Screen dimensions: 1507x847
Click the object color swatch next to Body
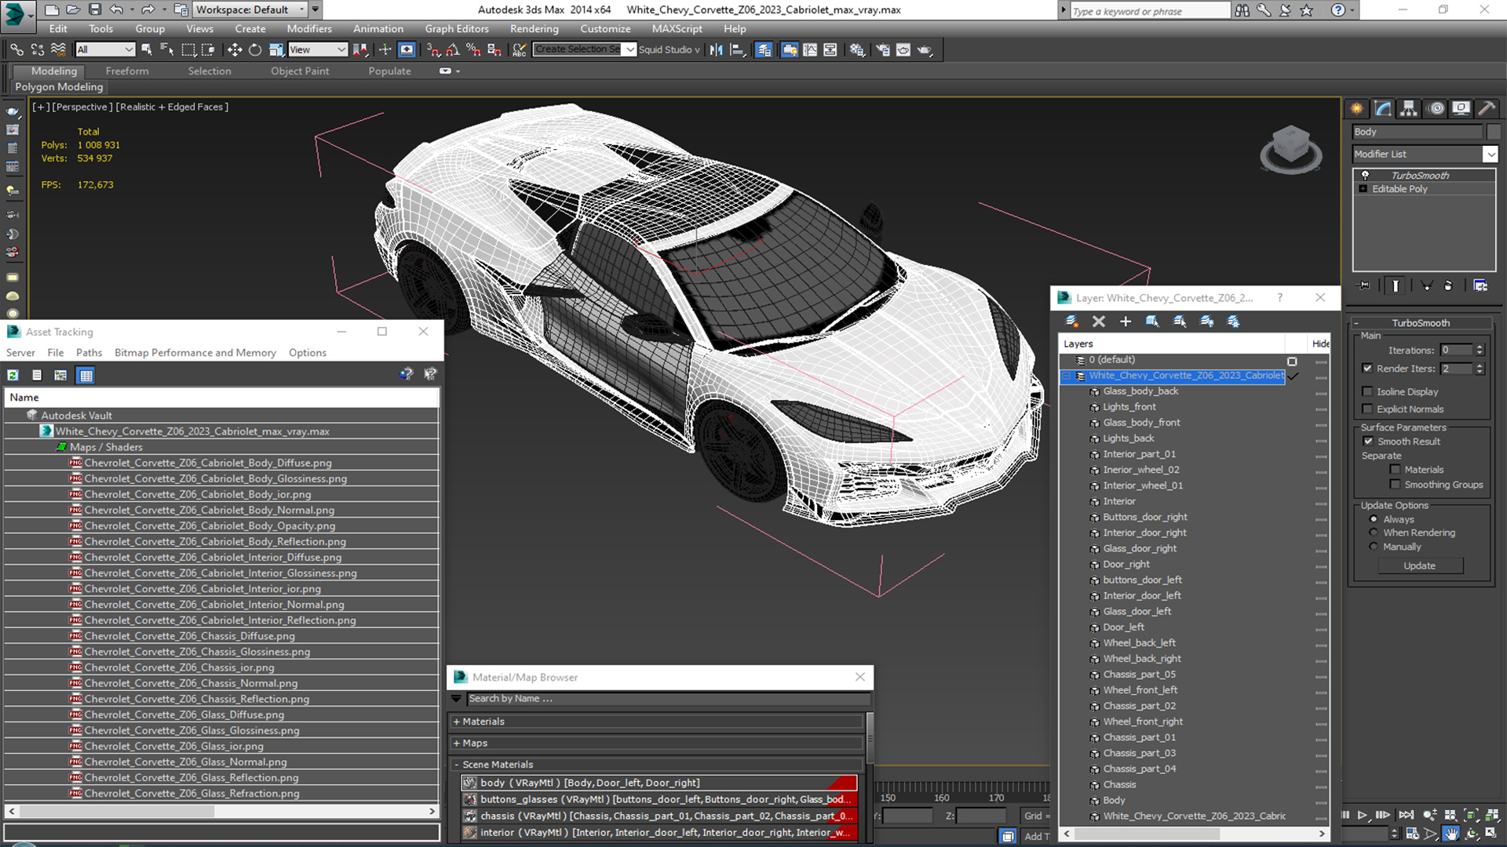(1493, 132)
